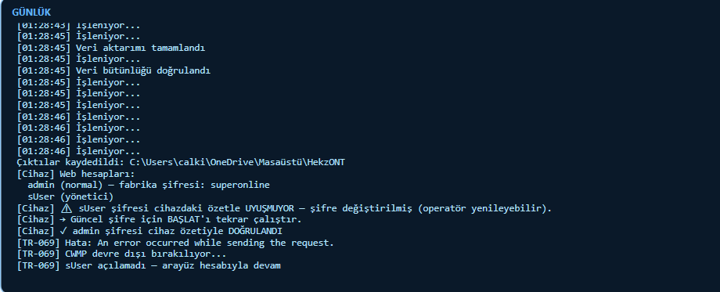The height and width of the screenshot is (292, 720).
Task: Click the 'Veri aktarımı tamamlandı' log line
Action: 111,48
